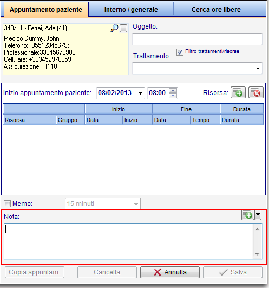Toggle the Filtro trattamenti/risorse checkbox

click(x=180, y=52)
